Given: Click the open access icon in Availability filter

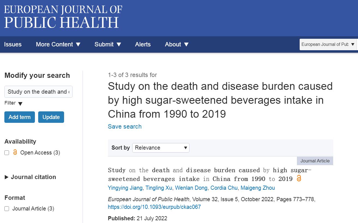Looking at the screenshot, I should [15, 152].
